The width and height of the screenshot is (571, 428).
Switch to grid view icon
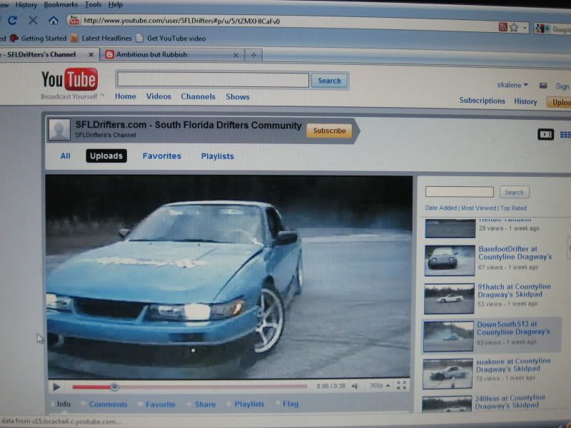tap(565, 135)
